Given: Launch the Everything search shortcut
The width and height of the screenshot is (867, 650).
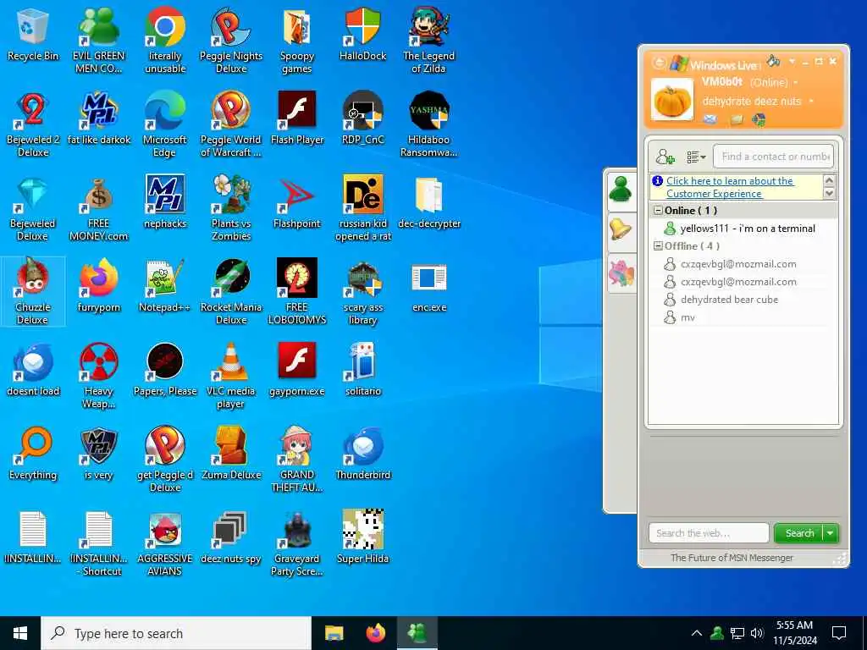Looking at the screenshot, I should pyautogui.click(x=33, y=454).
